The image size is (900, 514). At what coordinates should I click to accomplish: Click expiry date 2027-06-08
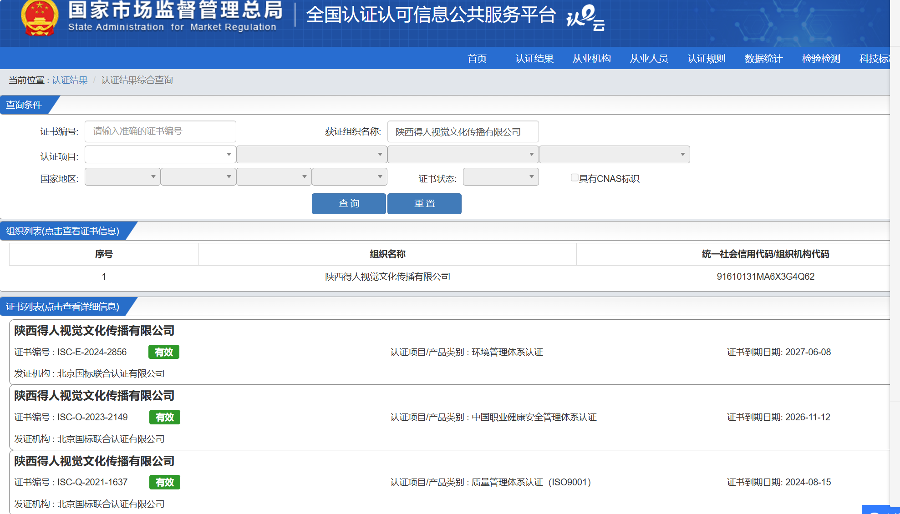click(808, 352)
